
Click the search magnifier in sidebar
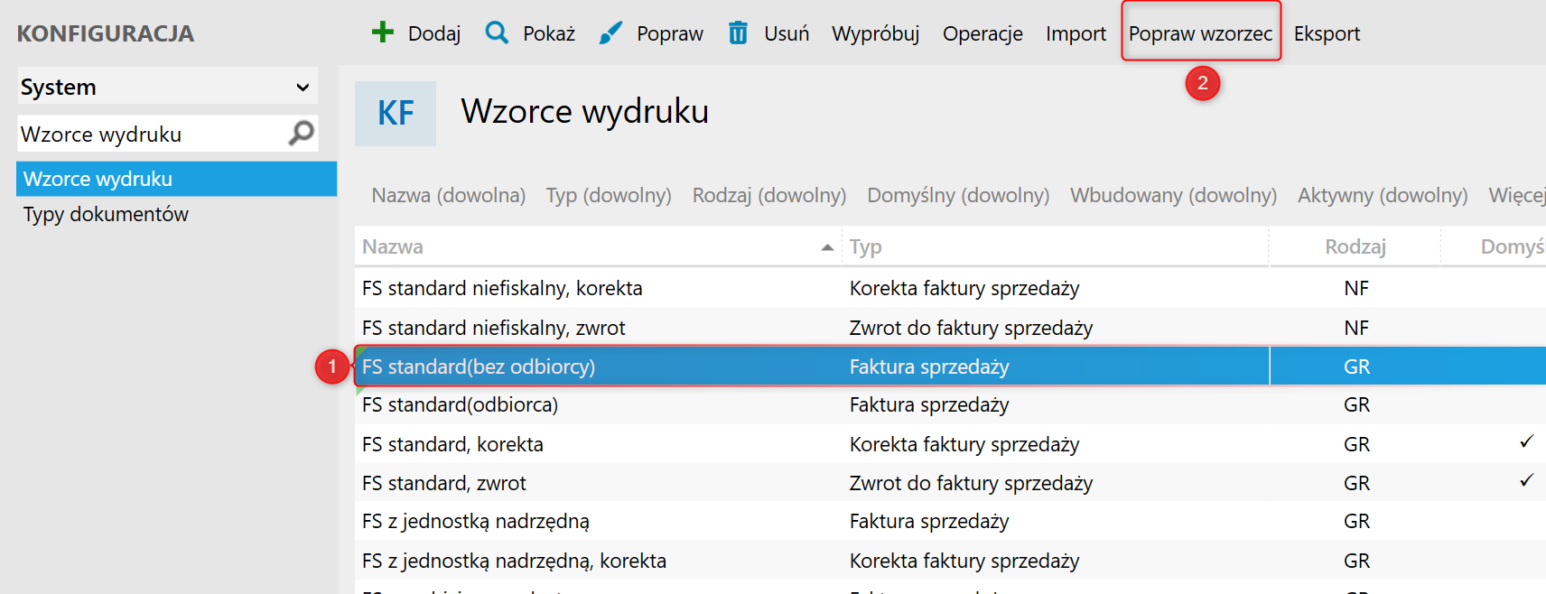[301, 134]
